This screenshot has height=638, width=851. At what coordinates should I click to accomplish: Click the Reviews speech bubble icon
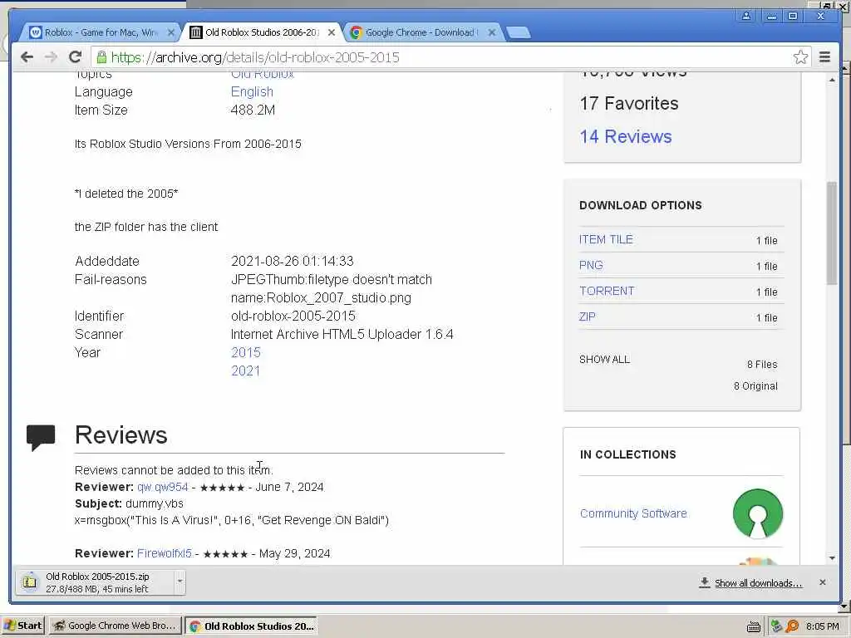click(x=41, y=437)
